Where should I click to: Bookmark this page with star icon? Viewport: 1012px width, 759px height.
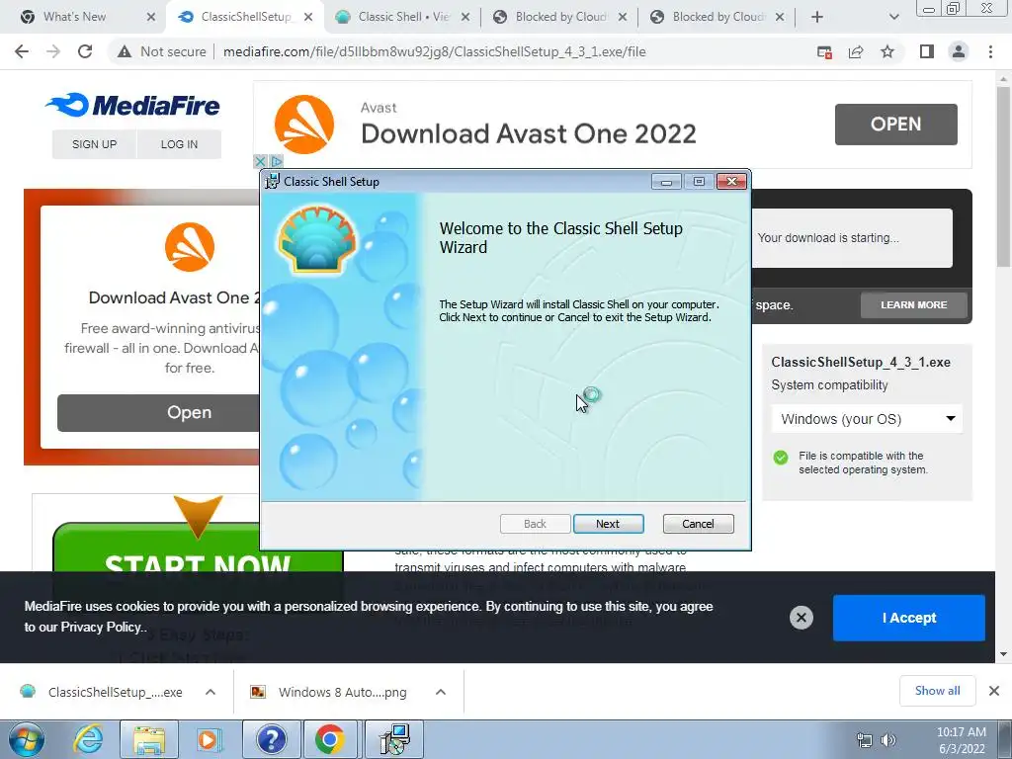887,52
